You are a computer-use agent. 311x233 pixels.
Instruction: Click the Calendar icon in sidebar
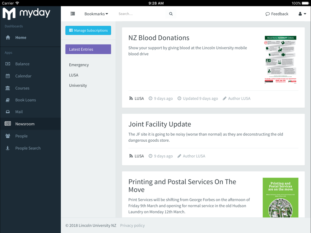coord(8,76)
